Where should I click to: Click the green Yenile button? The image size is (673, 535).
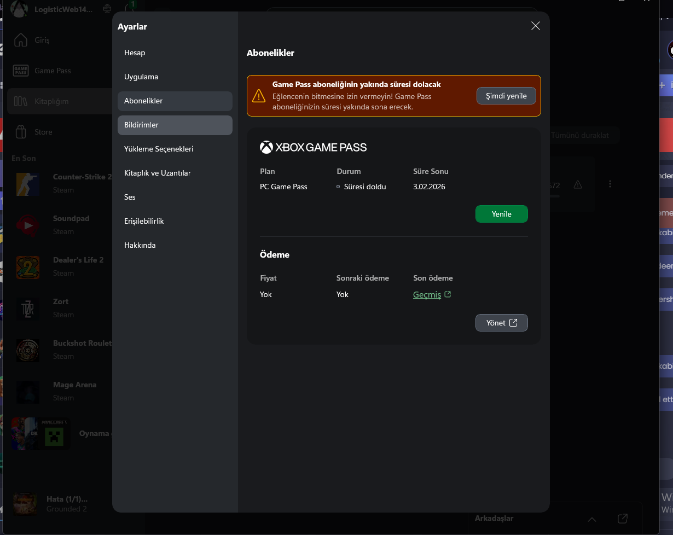[502, 214]
